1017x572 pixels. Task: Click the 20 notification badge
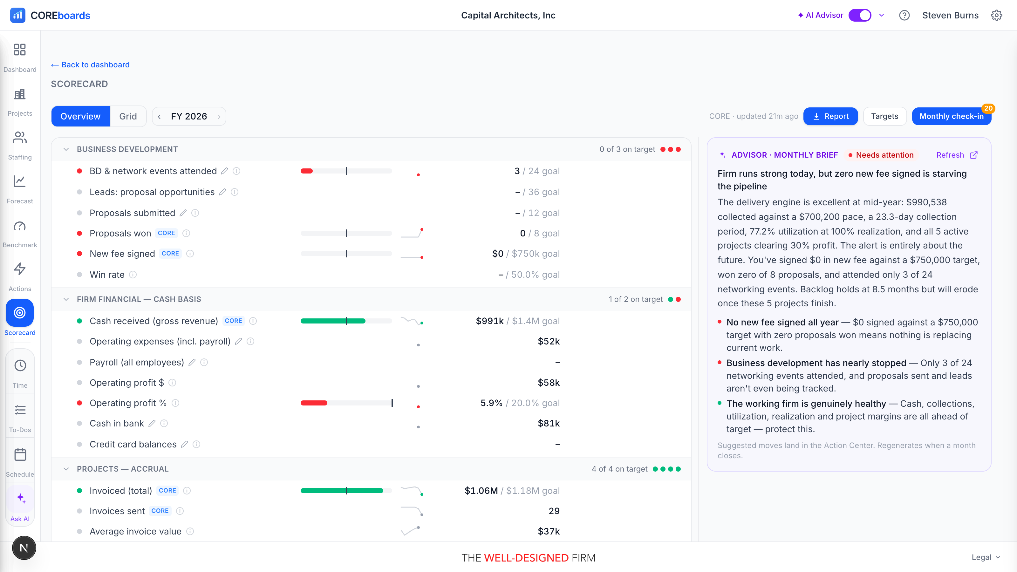[988, 108]
